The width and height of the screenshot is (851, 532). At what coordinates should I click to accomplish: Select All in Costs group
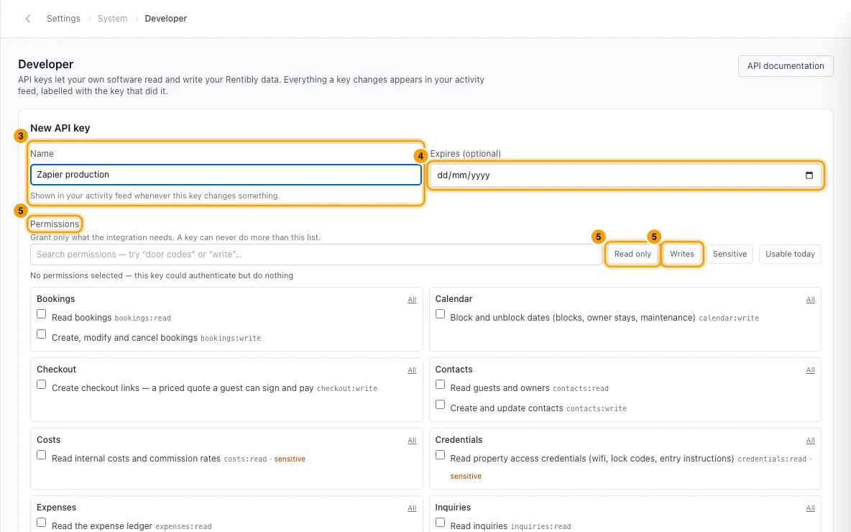(x=412, y=441)
